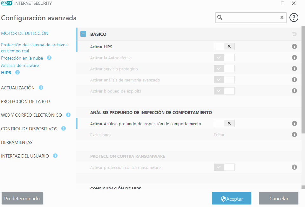Click the vertical scrollbar on the right

[303, 79]
